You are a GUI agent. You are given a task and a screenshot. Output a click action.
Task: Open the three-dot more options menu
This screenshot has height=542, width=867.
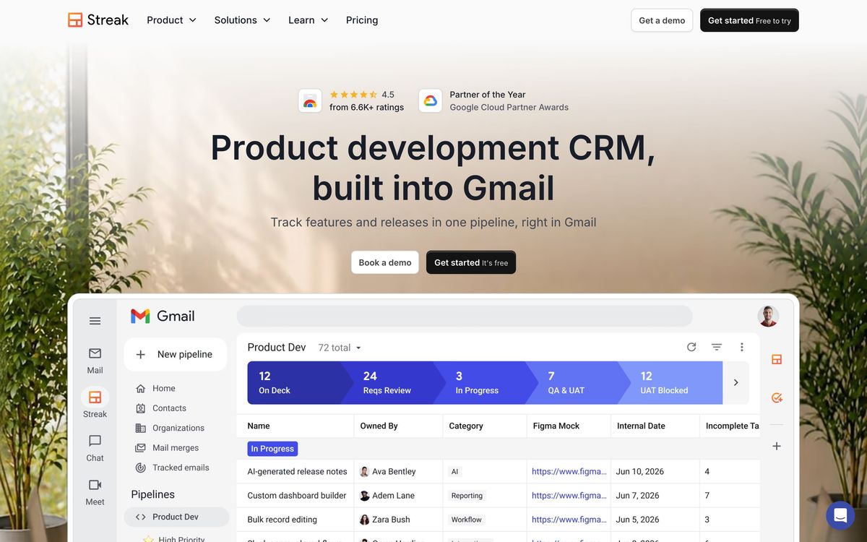click(x=742, y=347)
